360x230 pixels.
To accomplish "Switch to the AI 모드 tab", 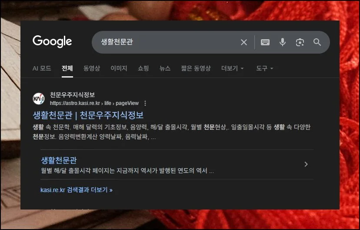I will pyautogui.click(x=42, y=68).
